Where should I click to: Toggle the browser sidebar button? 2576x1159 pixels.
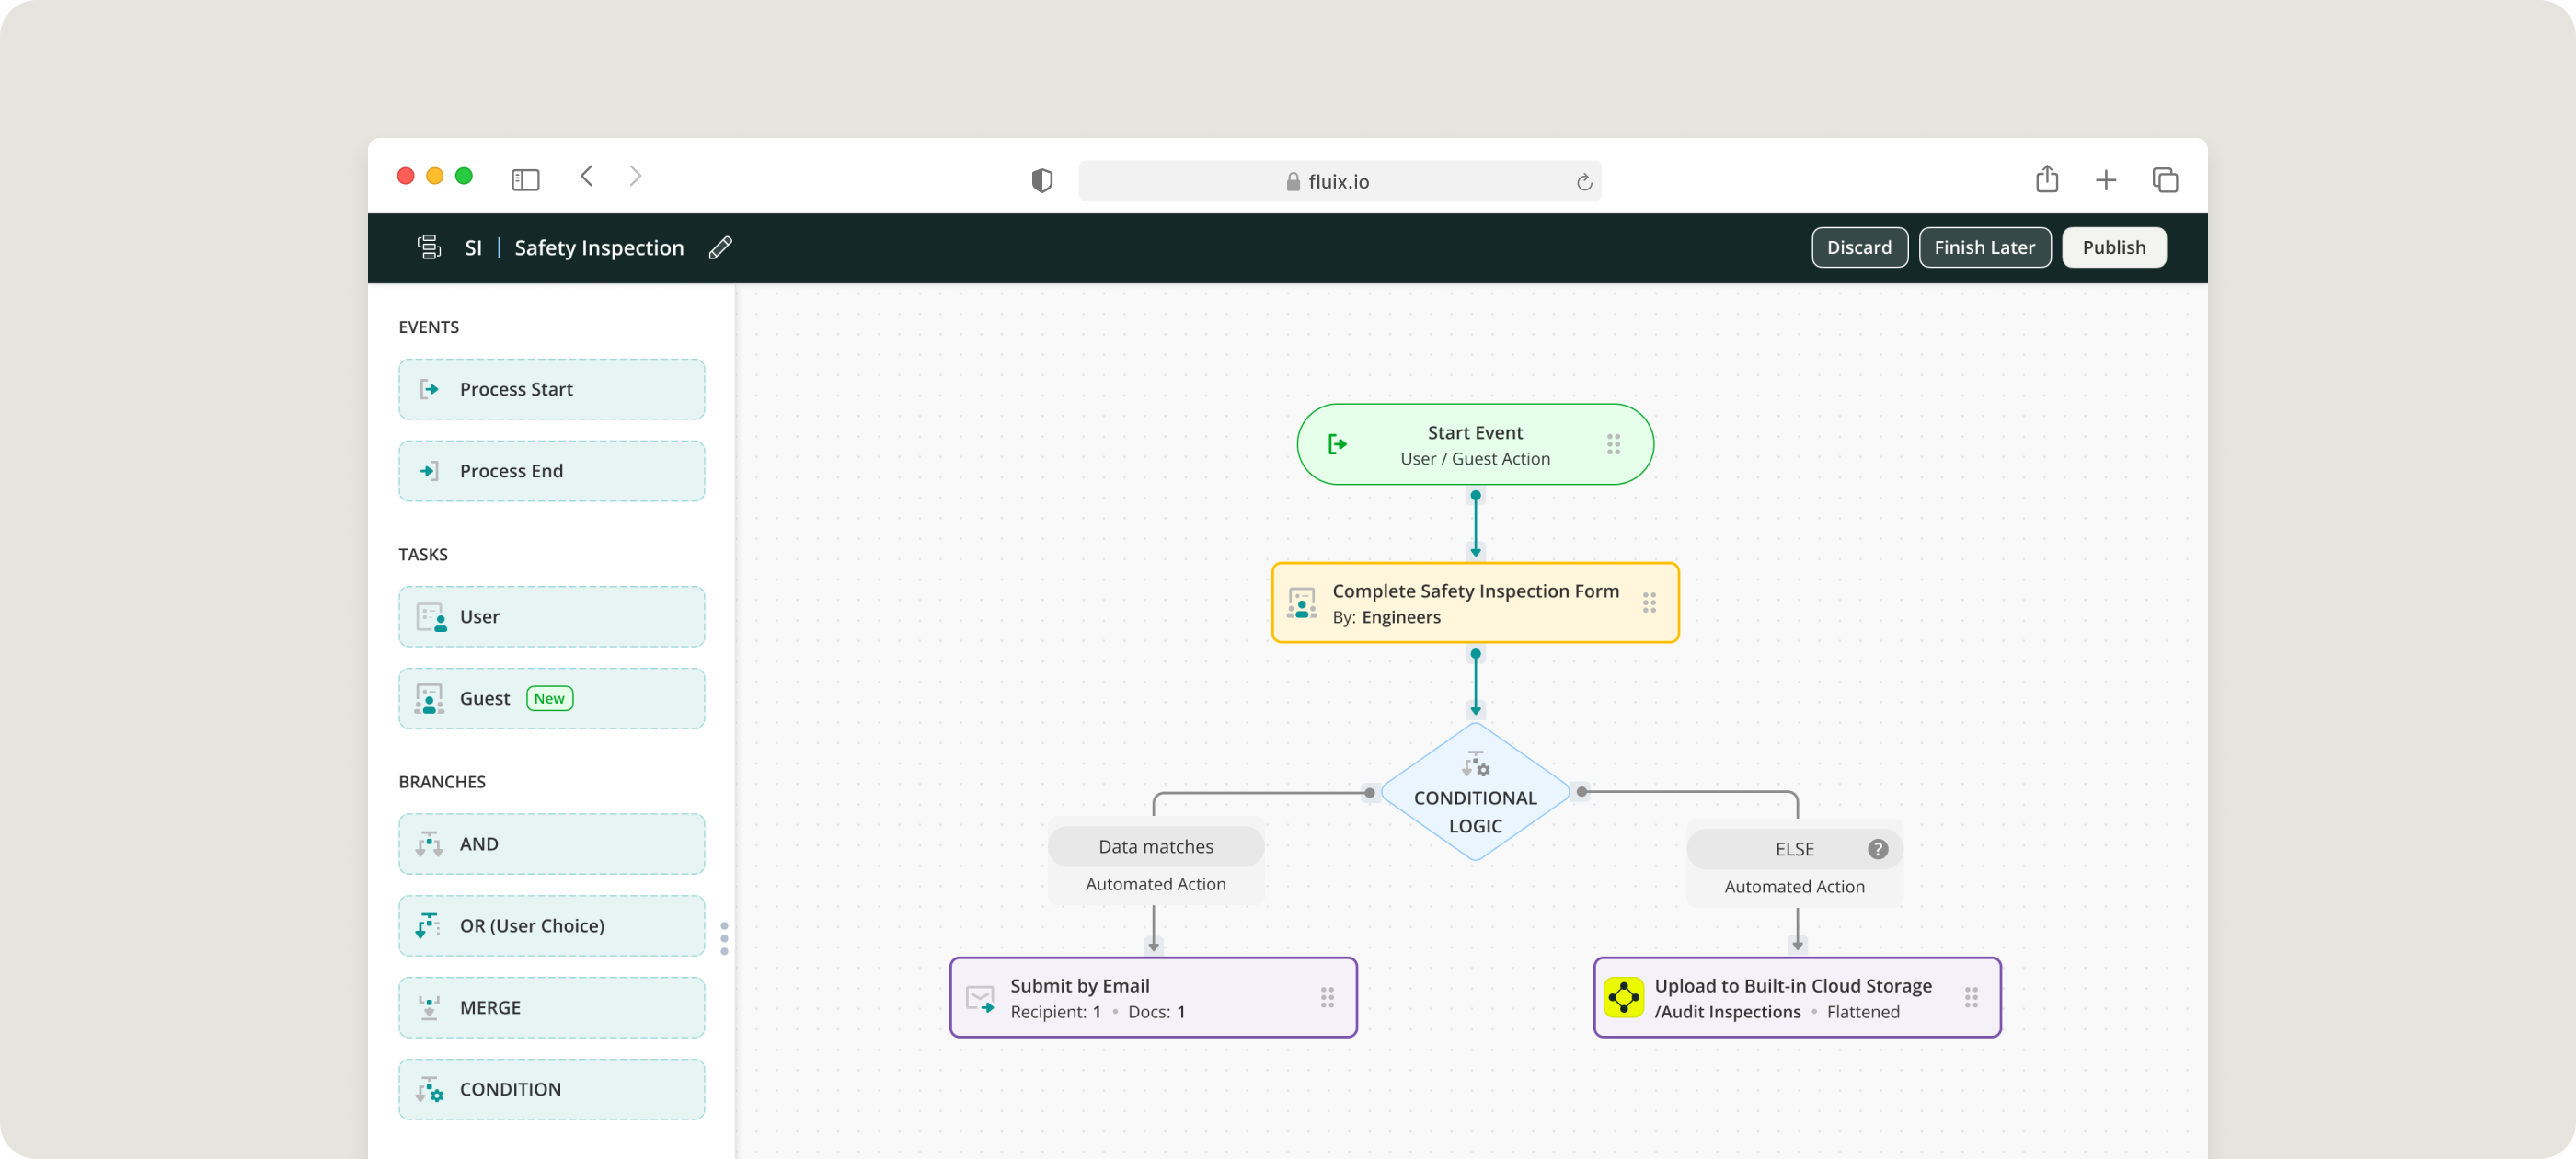[x=525, y=180]
